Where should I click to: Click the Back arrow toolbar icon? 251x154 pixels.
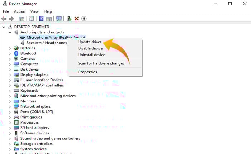click(4, 19)
